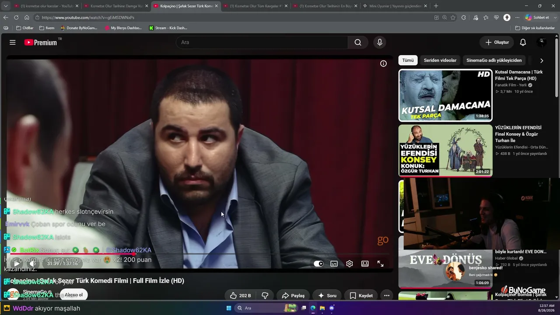Image resolution: width=560 pixels, height=315 pixels.
Task: Show video info card icon
Action: click(383, 64)
